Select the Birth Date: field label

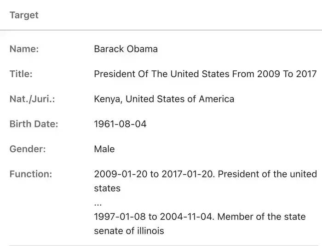(x=34, y=124)
